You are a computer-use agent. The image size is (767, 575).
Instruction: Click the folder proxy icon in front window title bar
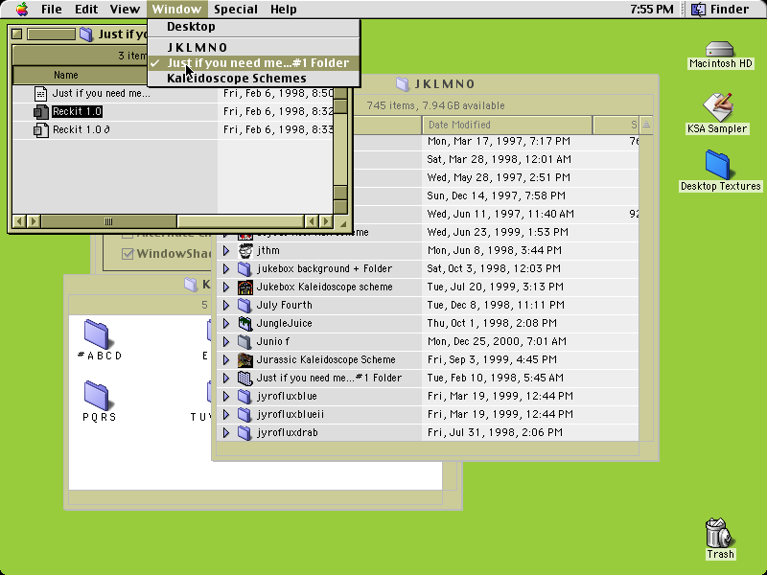(86, 34)
